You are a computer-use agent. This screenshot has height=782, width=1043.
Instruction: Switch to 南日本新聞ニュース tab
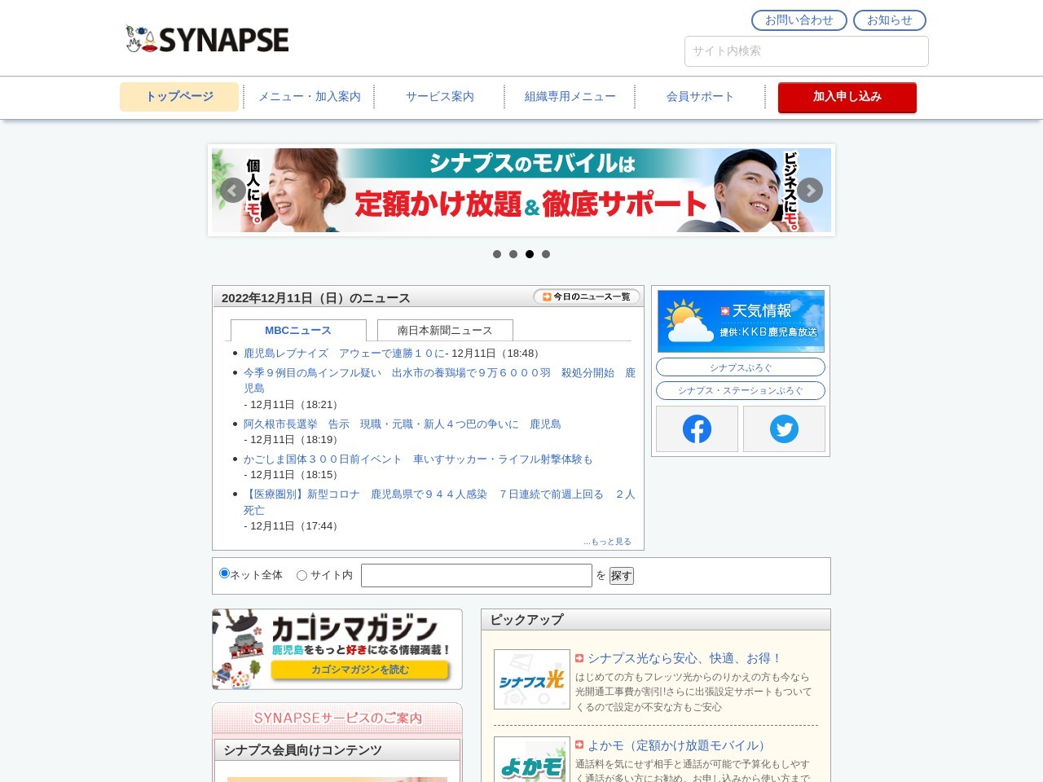pyautogui.click(x=445, y=330)
